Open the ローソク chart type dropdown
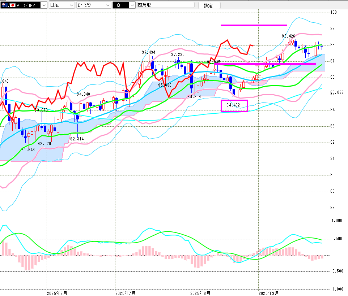This screenshot has width=348, height=296. coord(107,5)
